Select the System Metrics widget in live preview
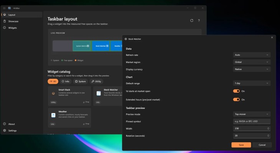 (x=81, y=46)
